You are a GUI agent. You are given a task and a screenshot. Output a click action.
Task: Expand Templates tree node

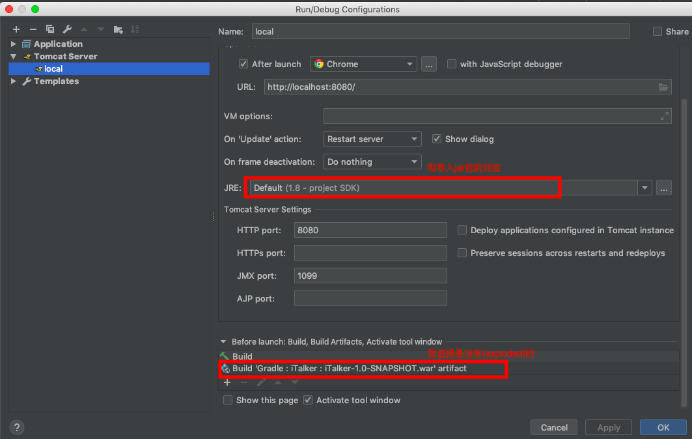[x=13, y=81]
